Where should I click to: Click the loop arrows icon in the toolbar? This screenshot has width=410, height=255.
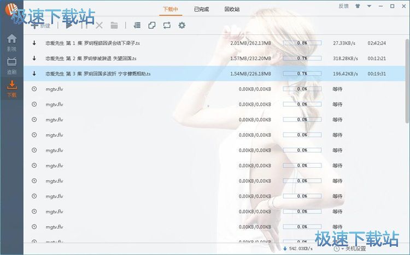point(167,25)
